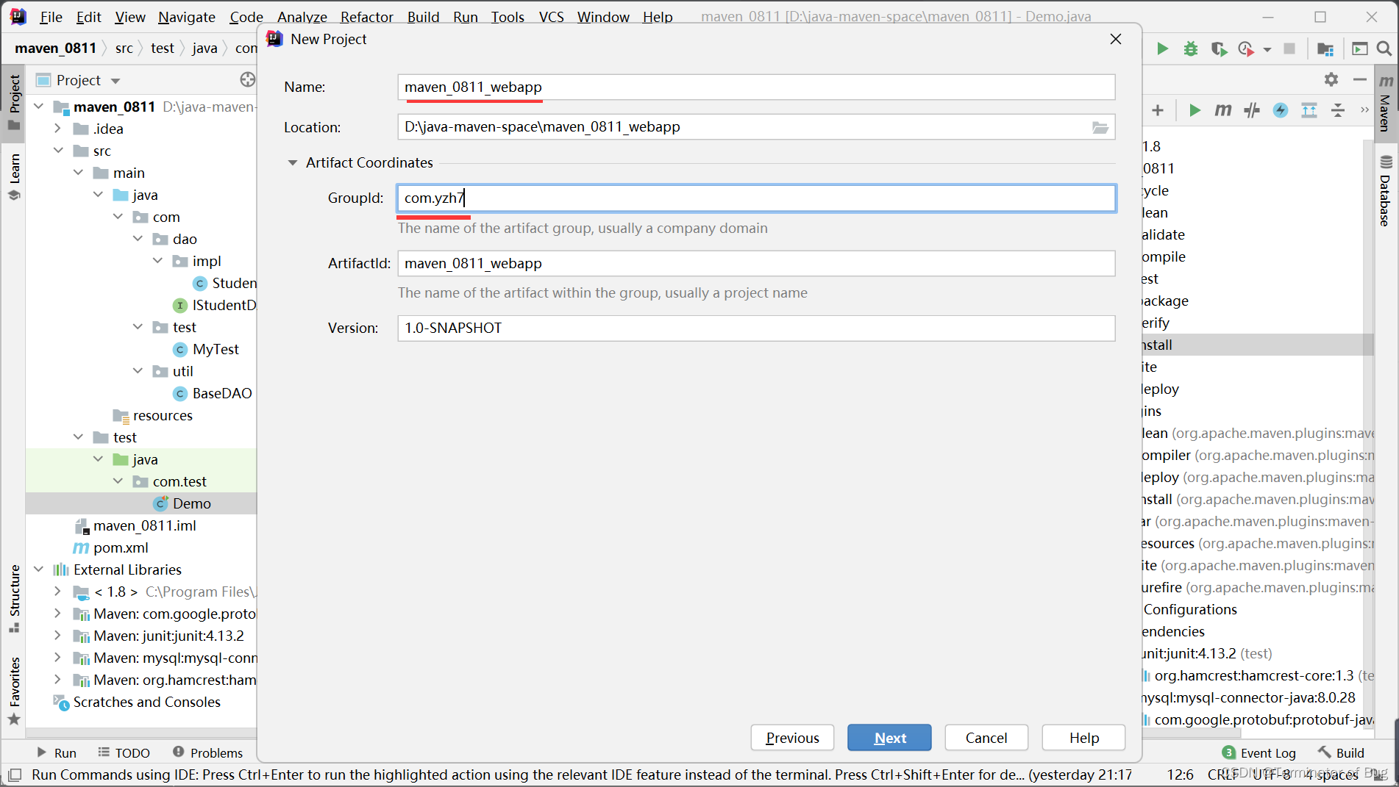Open the search everywhere magnifier icon

pyautogui.click(x=1384, y=48)
